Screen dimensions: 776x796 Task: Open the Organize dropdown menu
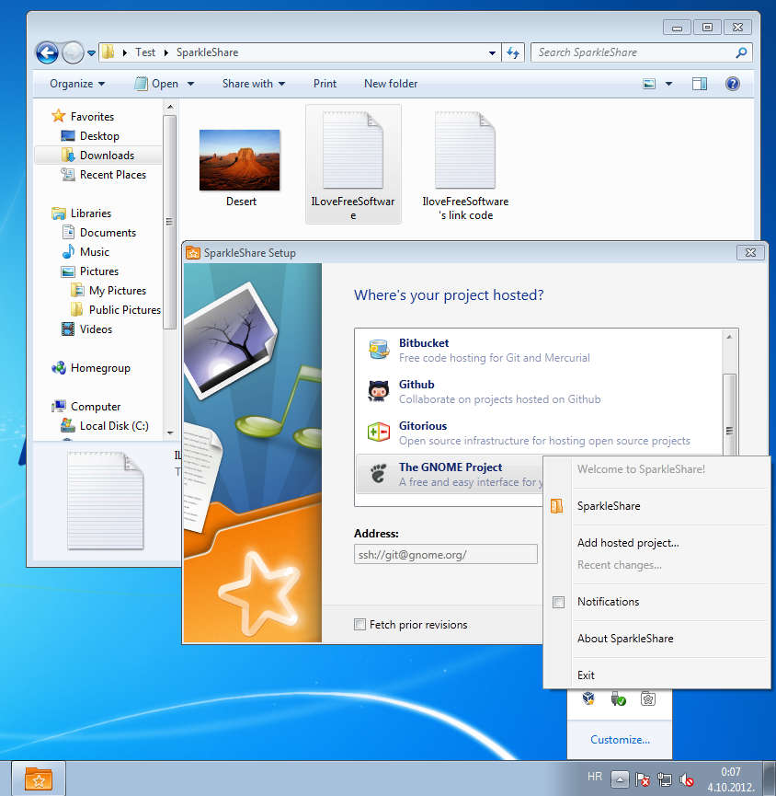[77, 84]
